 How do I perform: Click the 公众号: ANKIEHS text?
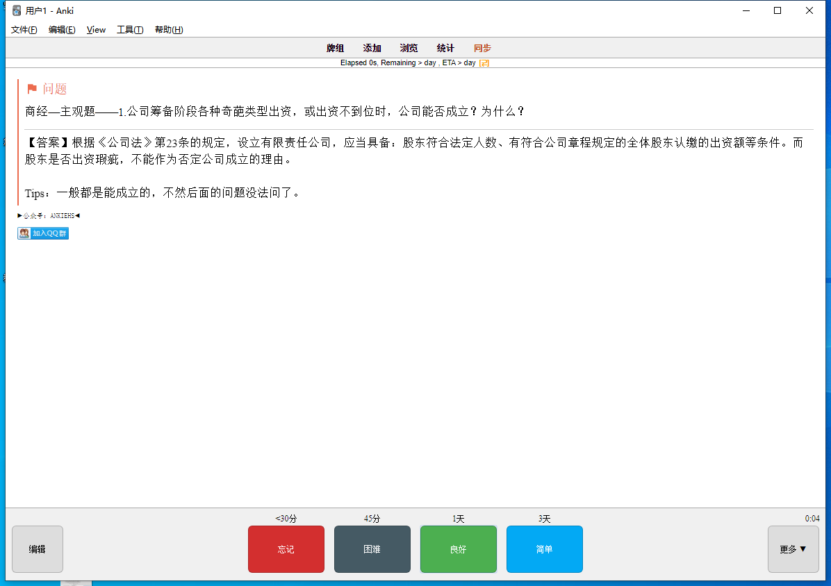point(49,215)
